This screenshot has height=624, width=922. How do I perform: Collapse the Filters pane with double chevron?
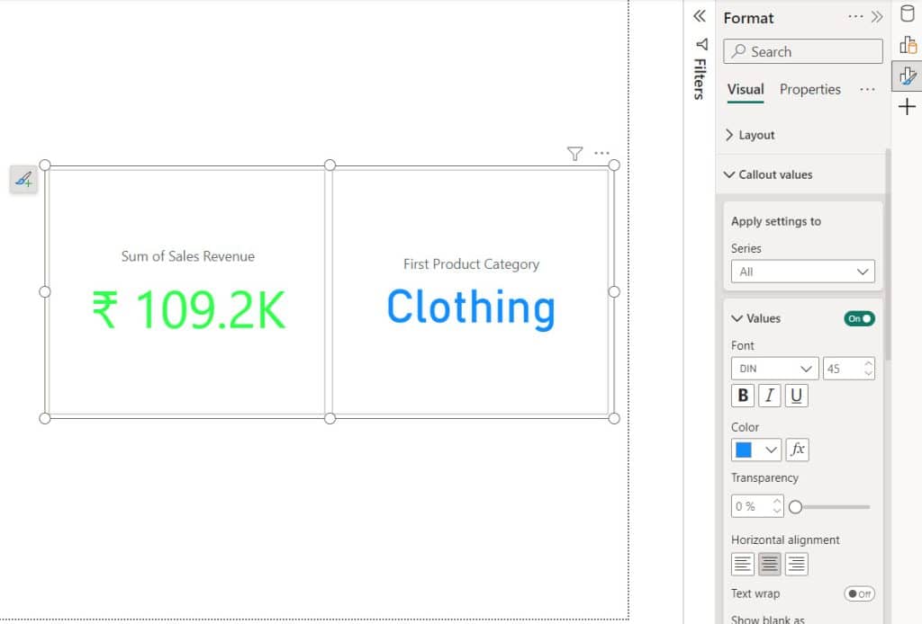pyautogui.click(x=699, y=16)
